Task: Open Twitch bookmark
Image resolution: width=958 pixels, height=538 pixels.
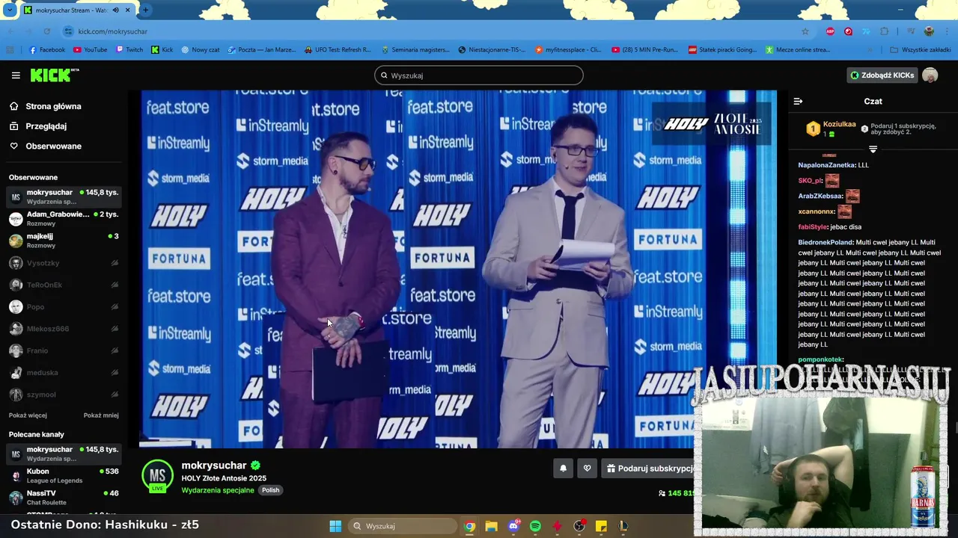Action: (129, 50)
